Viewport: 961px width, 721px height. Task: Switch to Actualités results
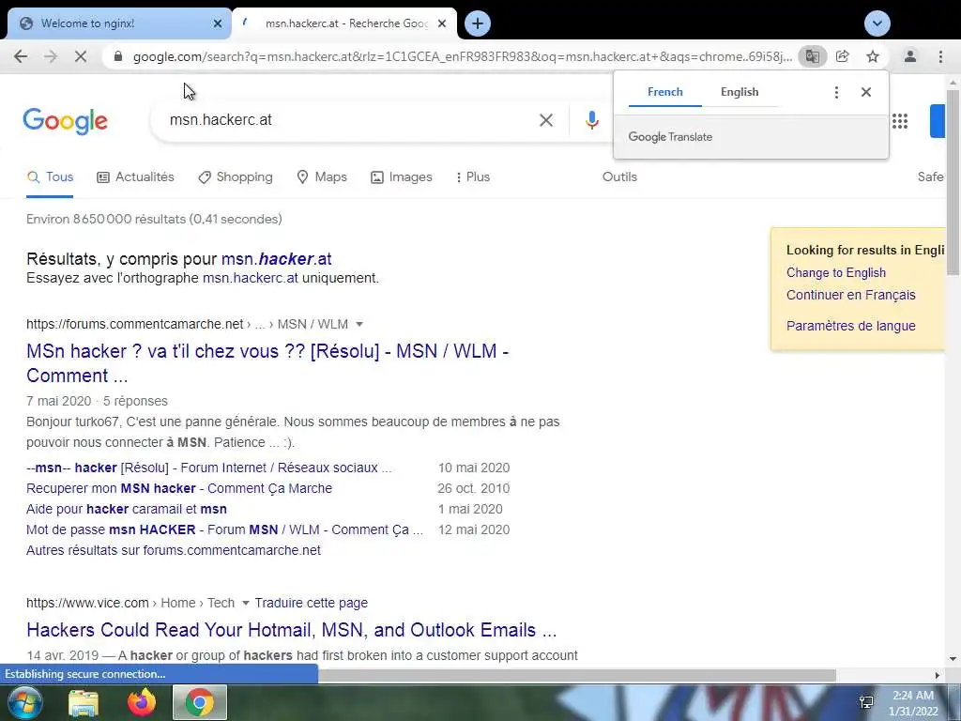pyautogui.click(x=135, y=177)
